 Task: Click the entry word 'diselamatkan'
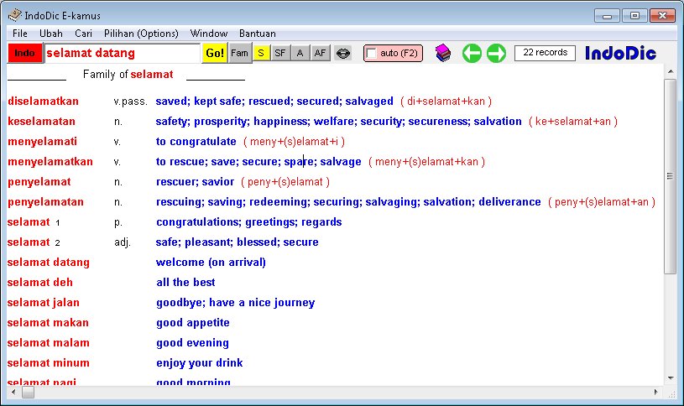tap(43, 101)
